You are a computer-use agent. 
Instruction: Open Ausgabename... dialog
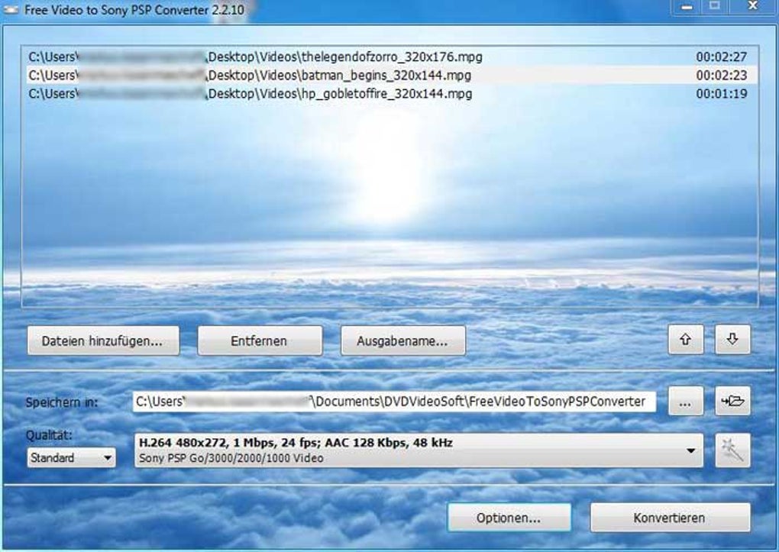[403, 341]
